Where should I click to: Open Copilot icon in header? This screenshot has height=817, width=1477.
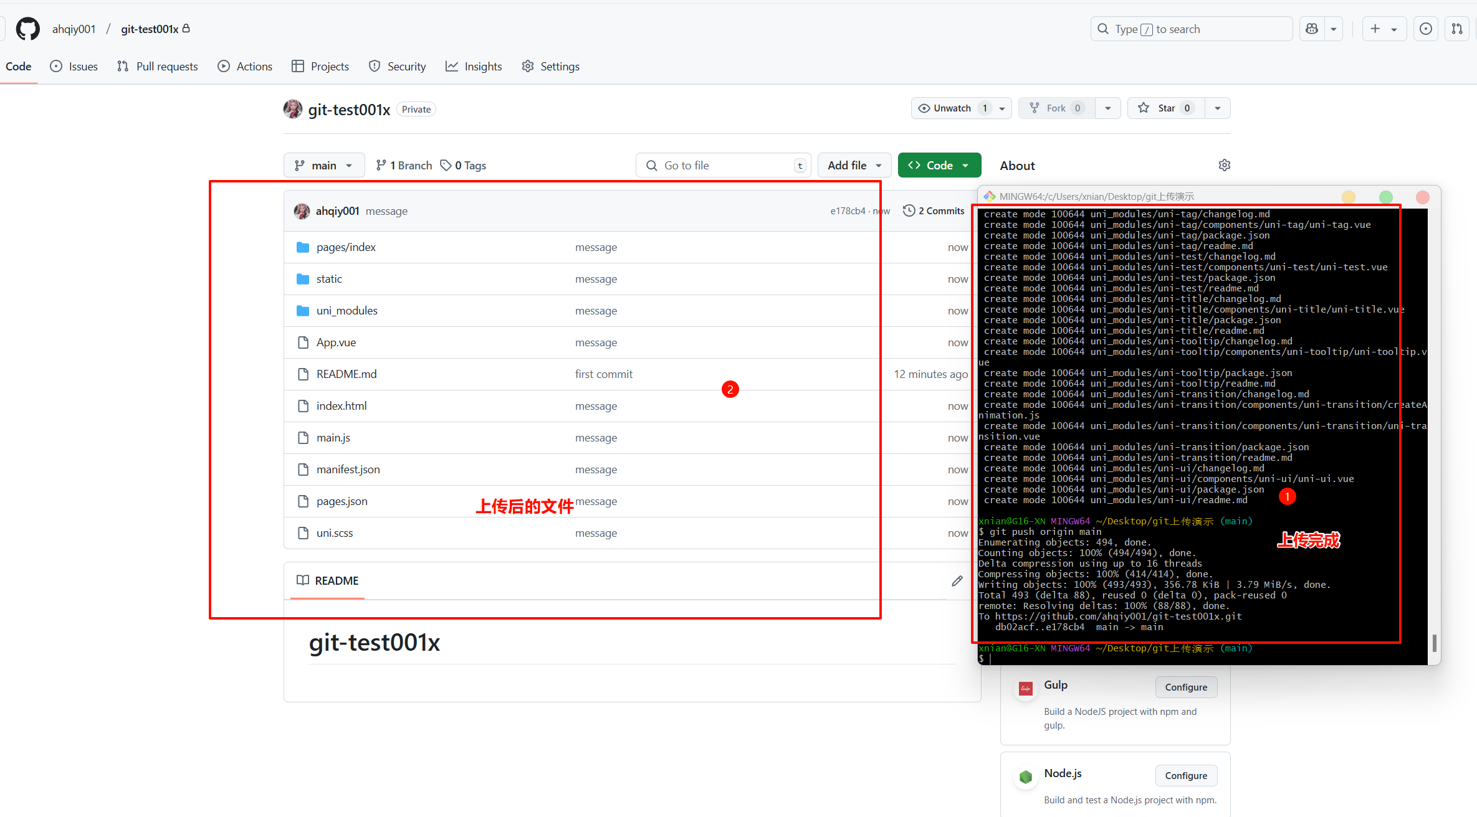pos(1312,29)
